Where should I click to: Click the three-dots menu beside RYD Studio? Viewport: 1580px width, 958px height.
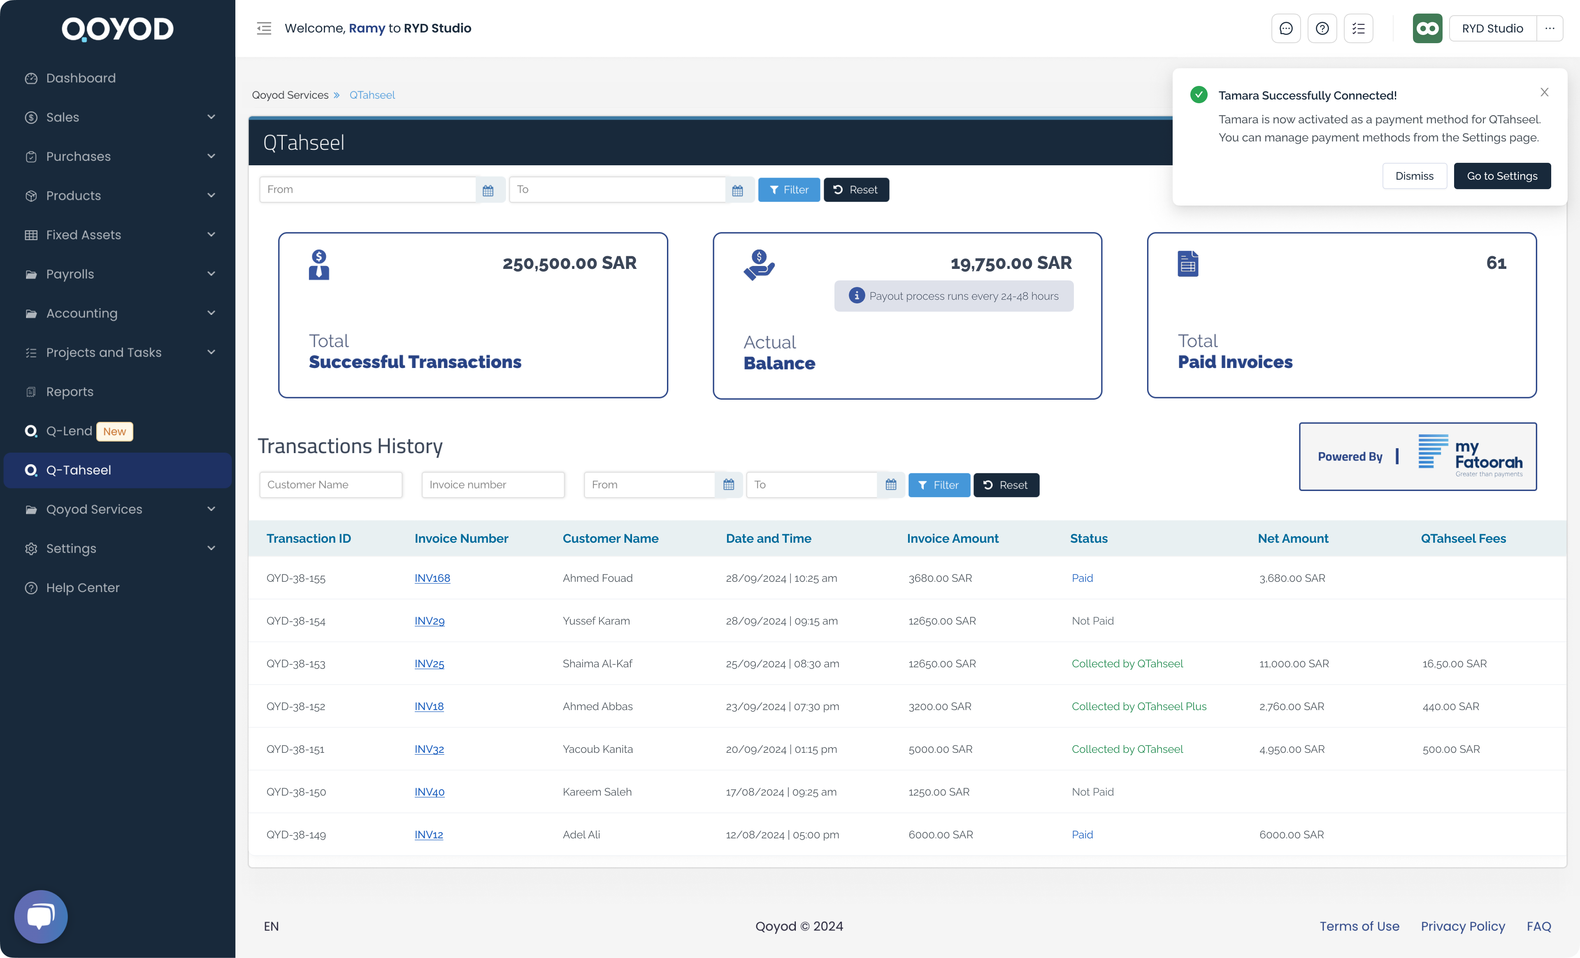coord(1550,28)
